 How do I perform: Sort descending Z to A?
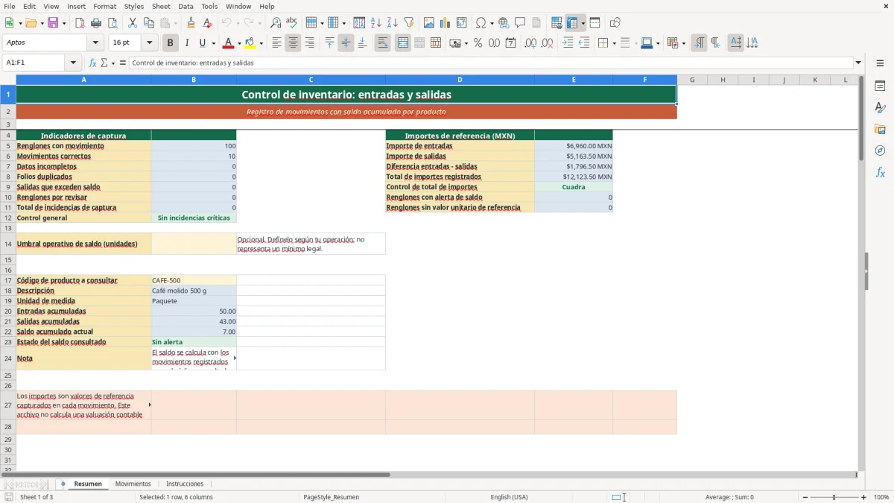coord(392,23)
